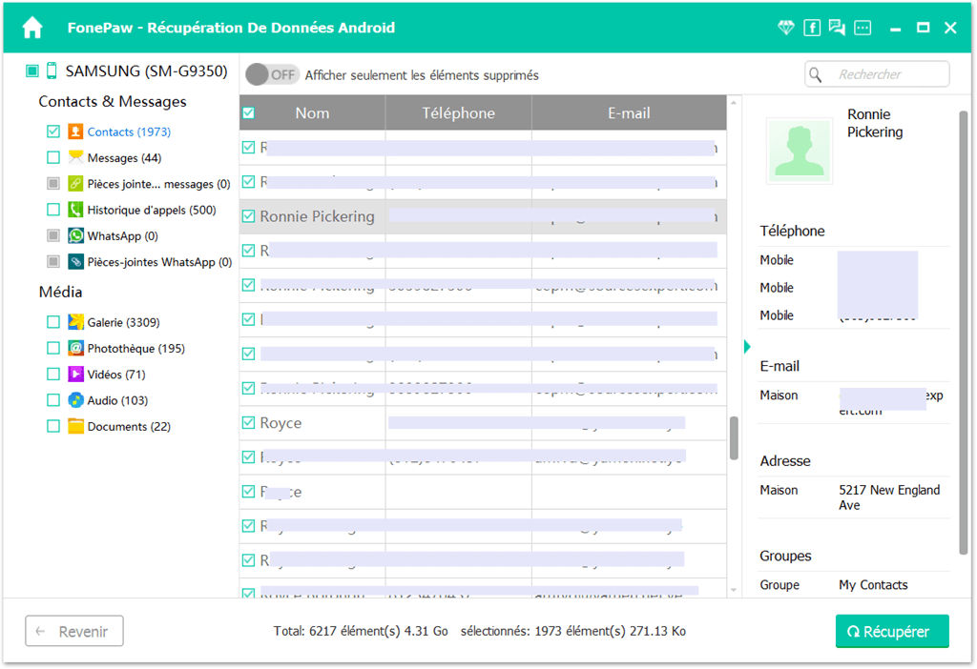This screenshot has height=669, width=977.
Task: Uncheck the Contacts (1973) checkbox
Action: 53,132
